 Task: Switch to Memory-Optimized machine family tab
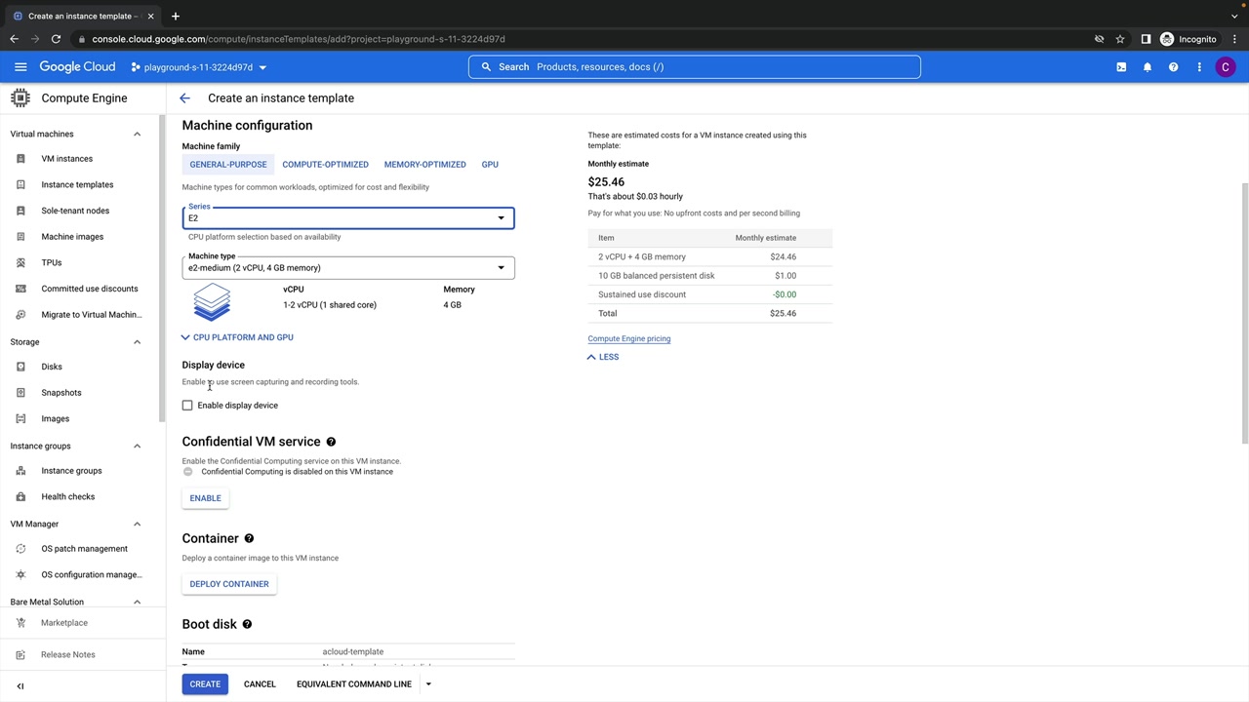coord(424,165)
